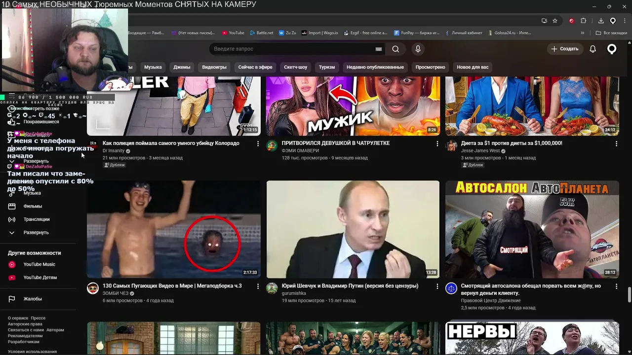Open Личный кабинет bookmark
This screenshot has width=632, height=355.
pyautogui.click(x=463, y=33)
